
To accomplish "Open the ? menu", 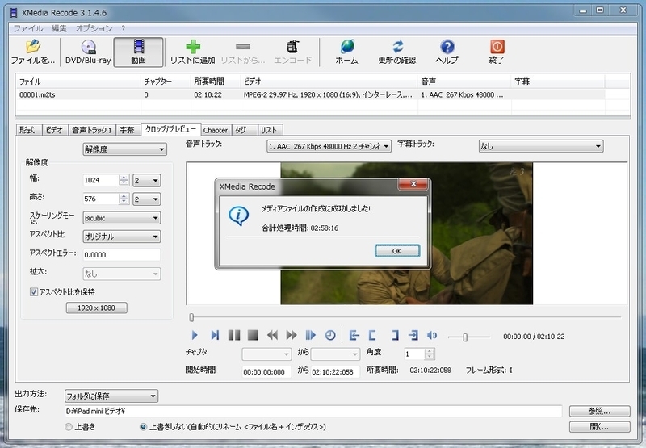I will tap(123, 28).
